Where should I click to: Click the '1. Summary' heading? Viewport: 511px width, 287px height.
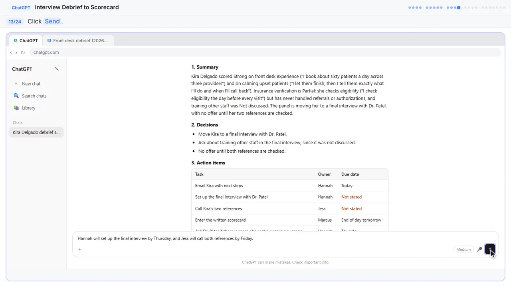coord(205,67)
